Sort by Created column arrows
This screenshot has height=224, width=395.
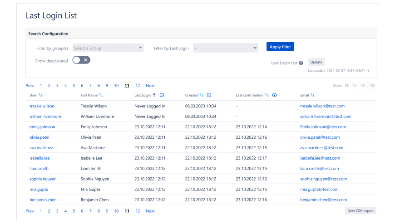(201, 95)
